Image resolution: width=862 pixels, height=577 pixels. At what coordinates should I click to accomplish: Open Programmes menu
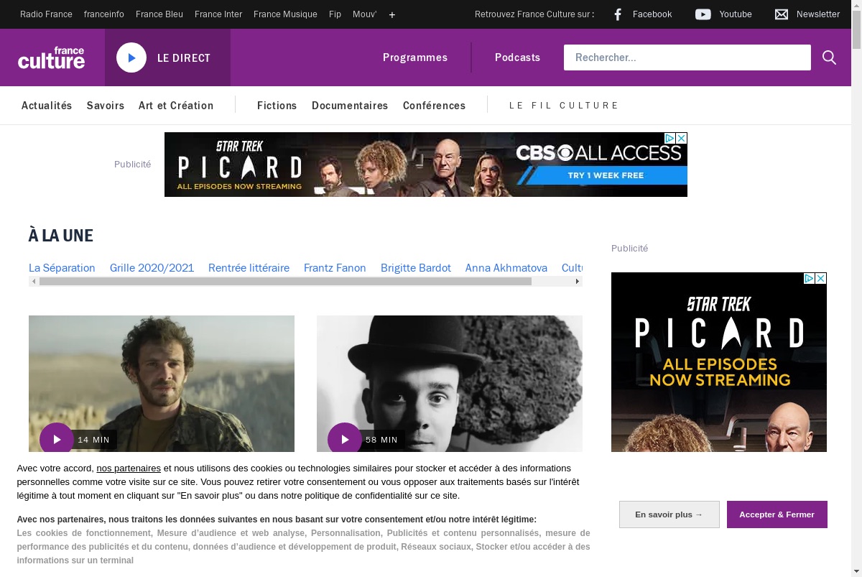point(415,57)
